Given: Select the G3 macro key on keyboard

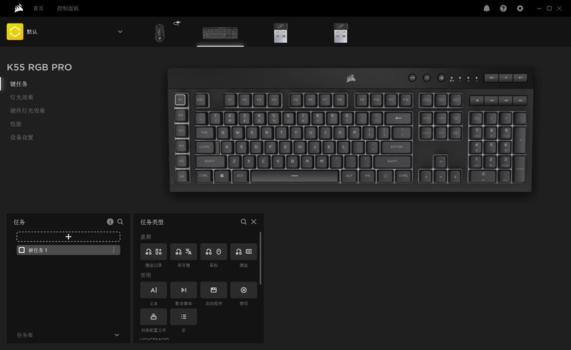Looking at the screenshot, I should pos(181,130).
